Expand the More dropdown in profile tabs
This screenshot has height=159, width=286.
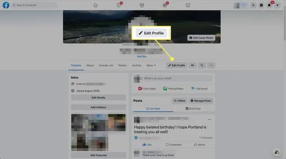(151, 65)
